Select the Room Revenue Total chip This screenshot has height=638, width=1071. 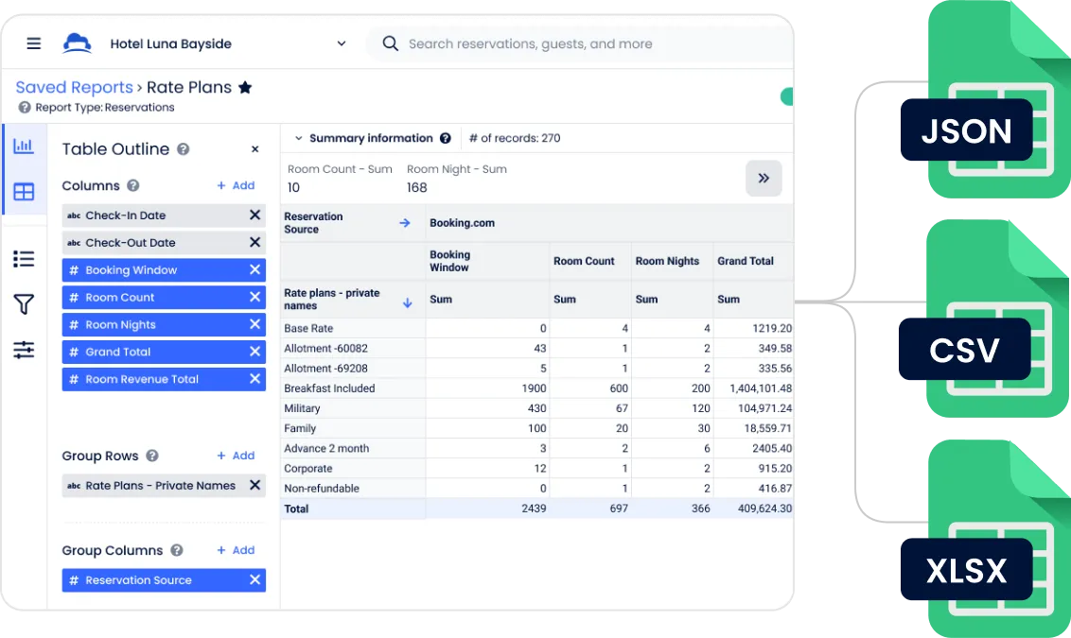(164, 379)
